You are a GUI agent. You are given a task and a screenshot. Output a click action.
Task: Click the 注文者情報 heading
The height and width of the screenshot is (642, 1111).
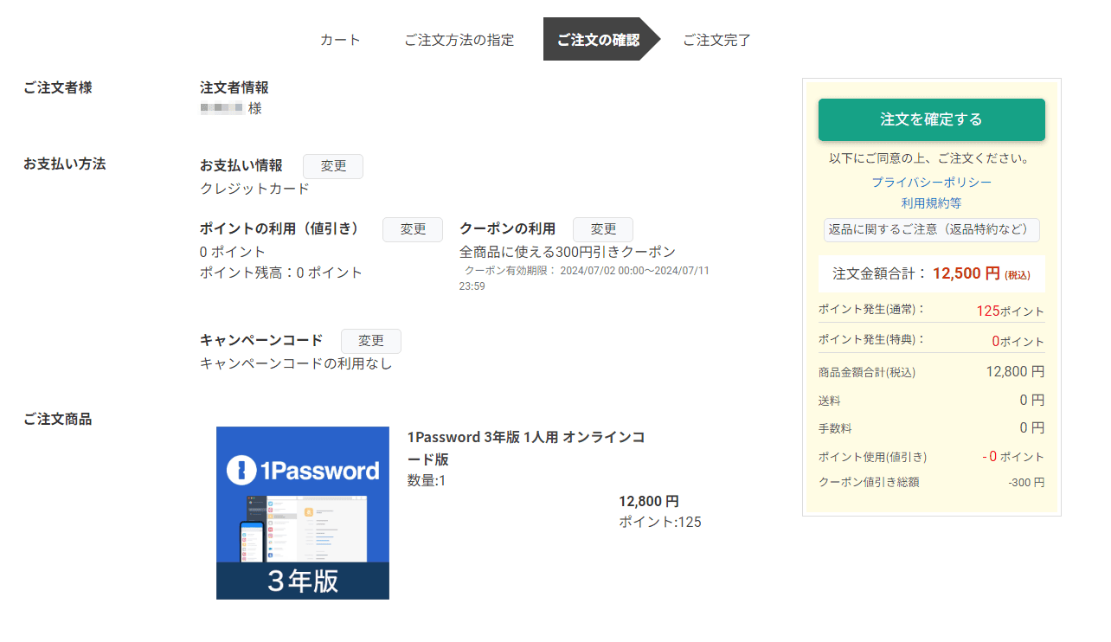coord(234,87)
